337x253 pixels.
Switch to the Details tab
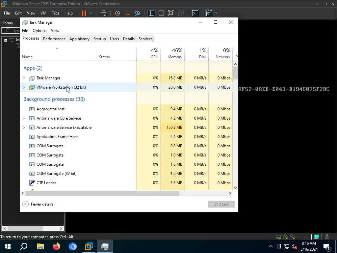(129, 39)
